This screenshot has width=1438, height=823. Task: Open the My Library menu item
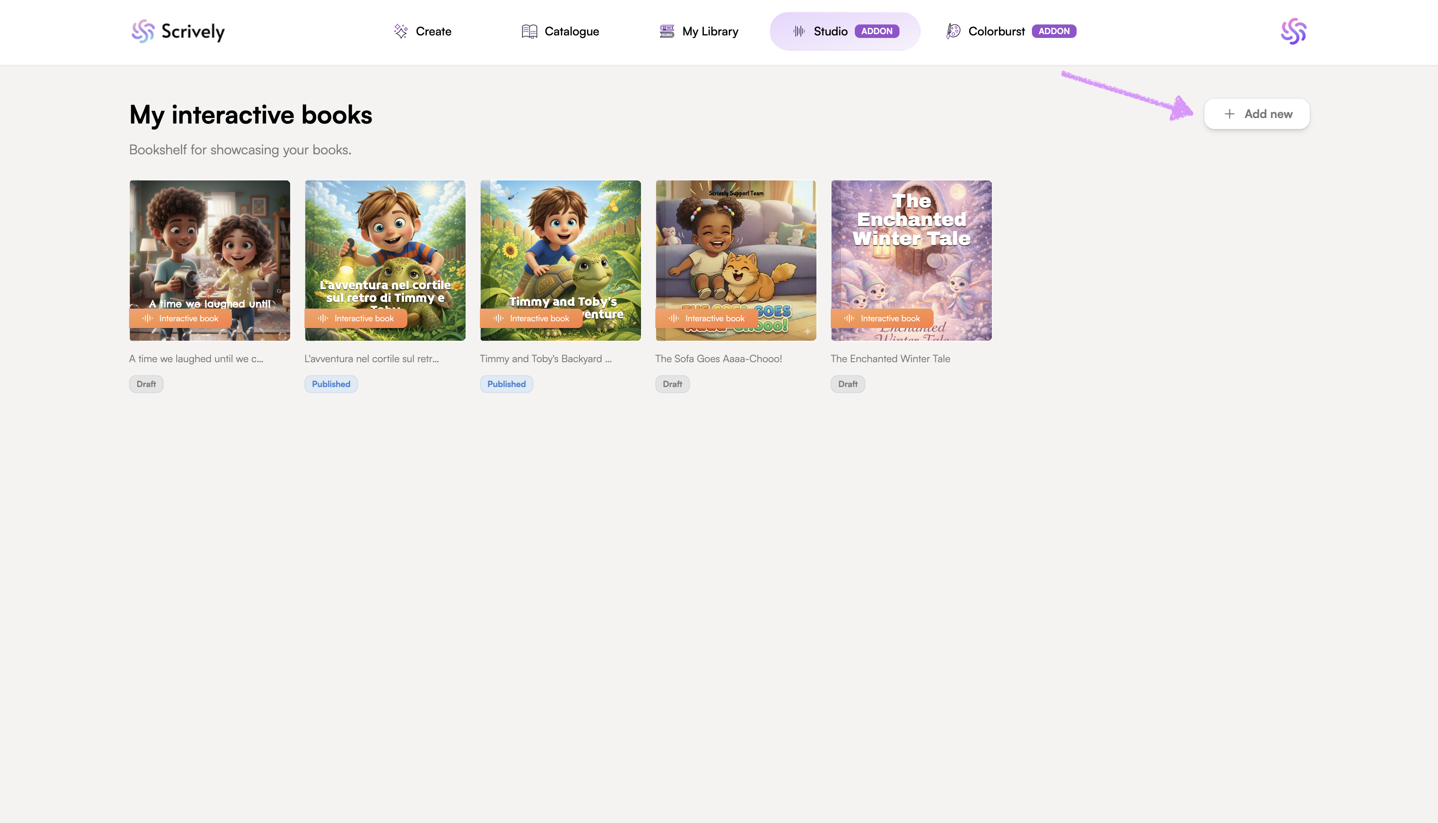click(x=709, y=32)
